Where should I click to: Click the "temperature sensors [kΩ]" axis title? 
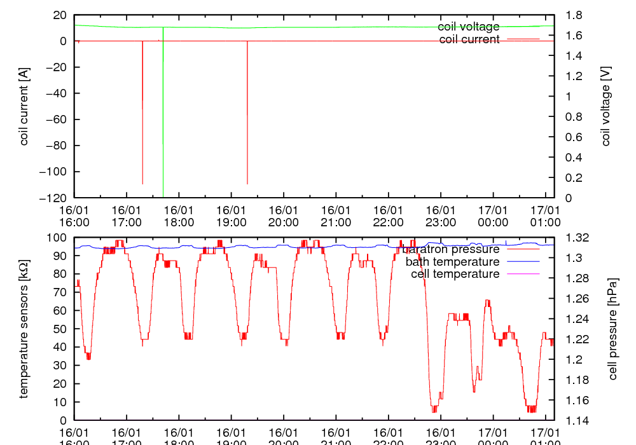[x=25, y=329]
